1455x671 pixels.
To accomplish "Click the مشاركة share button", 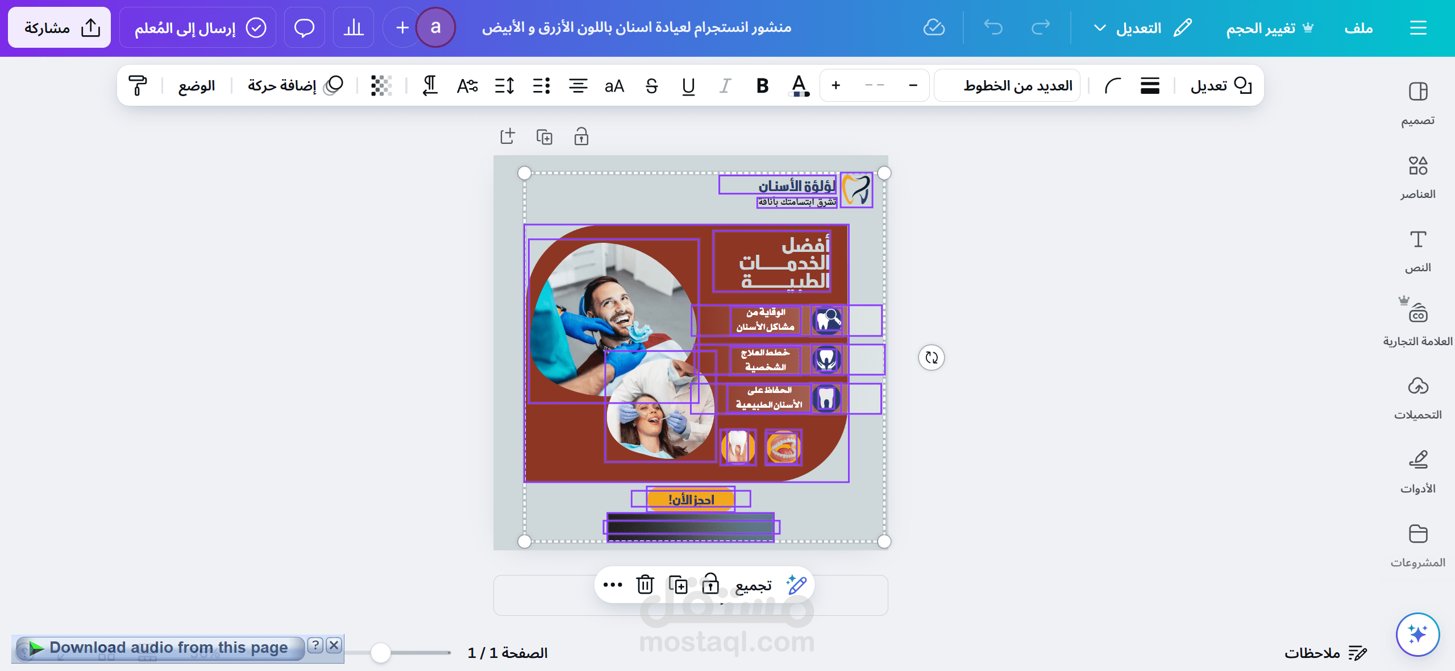I will [x=60, y=28].
